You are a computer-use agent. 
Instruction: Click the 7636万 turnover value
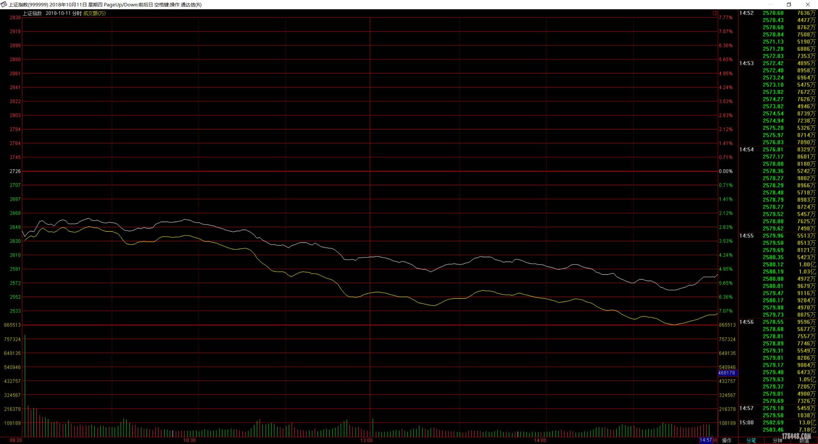click(806, 13)
